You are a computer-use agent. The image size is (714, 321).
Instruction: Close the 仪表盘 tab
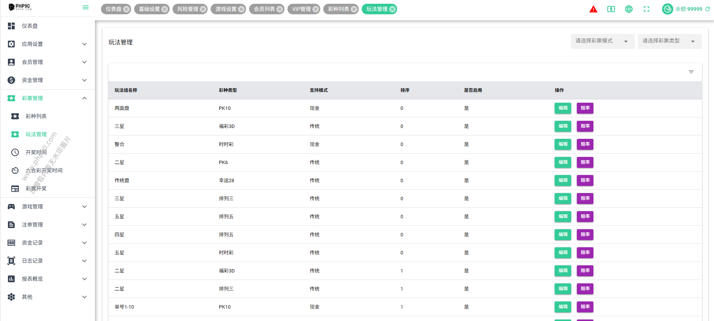click(x=126, y=9)
